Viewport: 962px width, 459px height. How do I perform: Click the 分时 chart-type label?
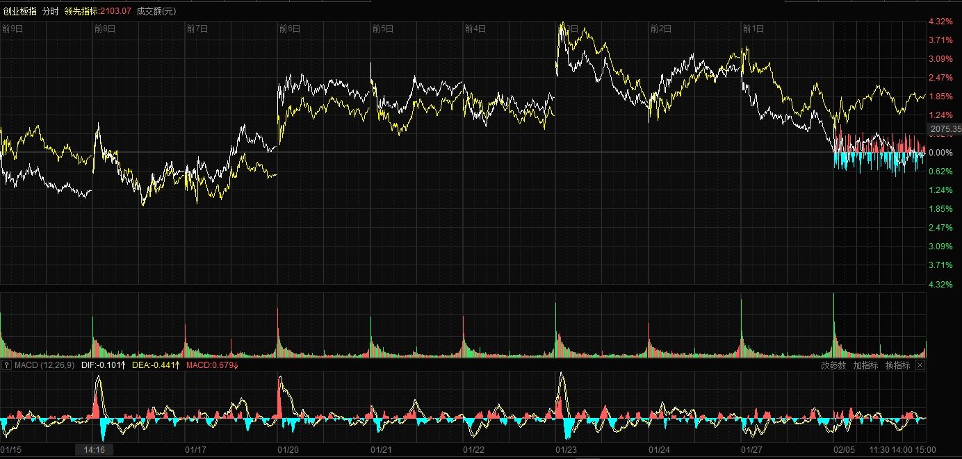click(x=51, y=11)
